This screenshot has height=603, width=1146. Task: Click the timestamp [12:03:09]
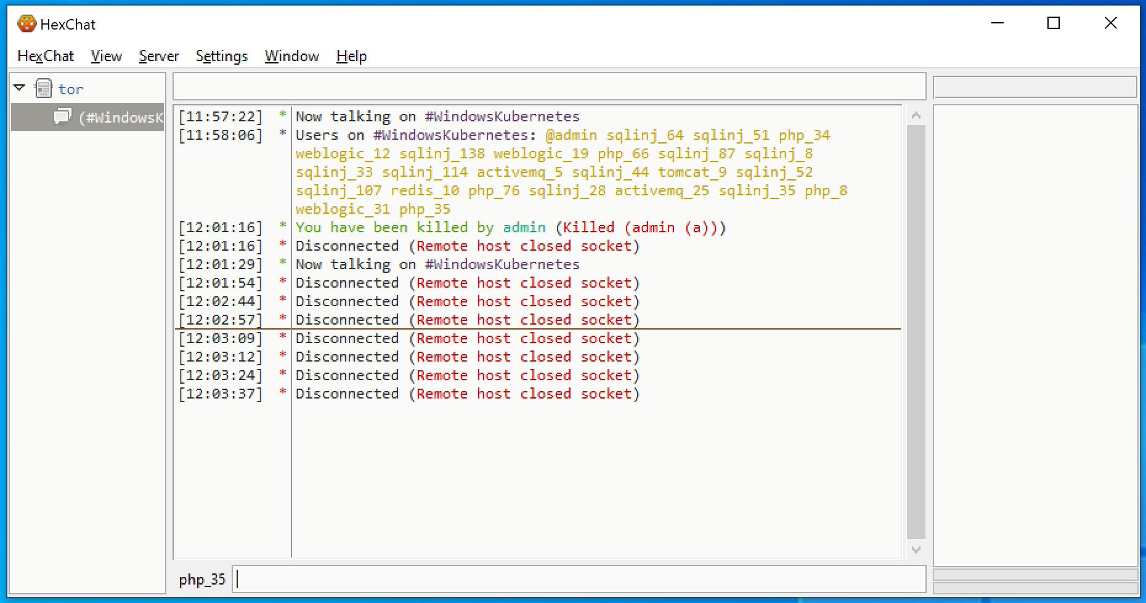(221, 338)
